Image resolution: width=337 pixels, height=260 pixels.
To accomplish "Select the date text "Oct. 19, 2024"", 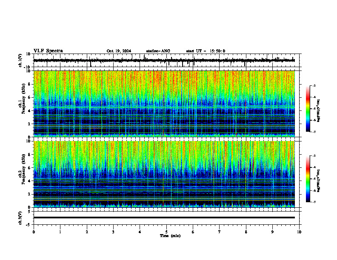I will (x=119, y=51).
